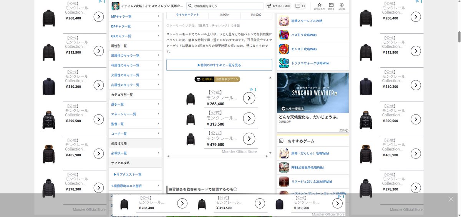Open the MENU user icon
The height and width of the screenshot is (217, 461).
tap(342, 6)
